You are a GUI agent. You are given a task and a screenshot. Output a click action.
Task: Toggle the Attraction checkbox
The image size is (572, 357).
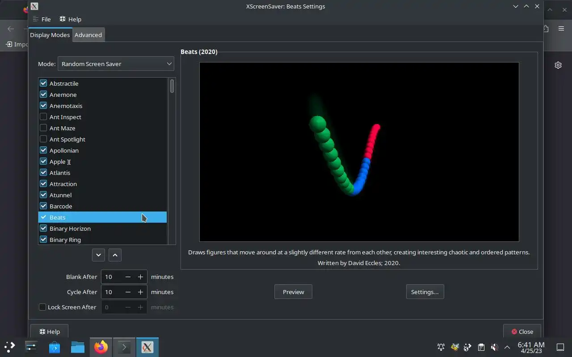tap(43, 183)
